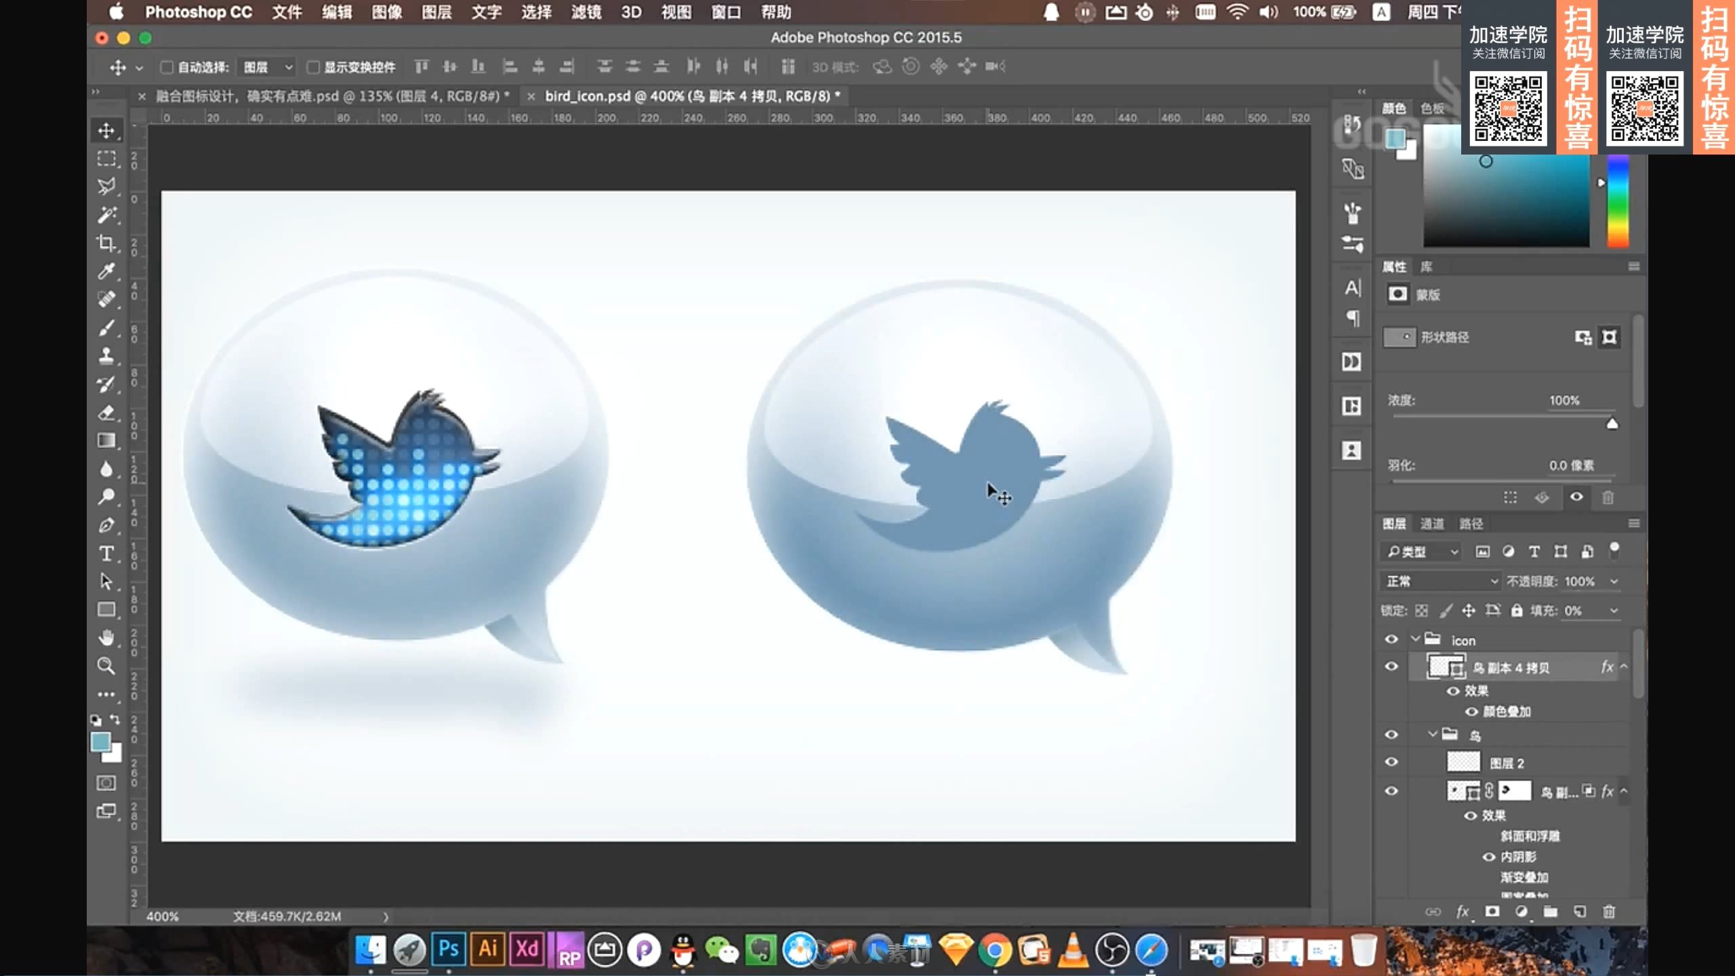Toggle visibility of 内阴影 effect
This screenshot has height=976, width=1735.
[1489, 857]
